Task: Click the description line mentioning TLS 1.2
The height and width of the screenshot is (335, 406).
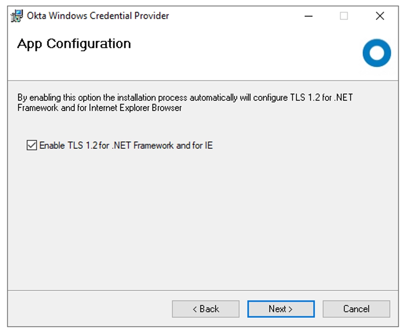Action: point(185,98)
